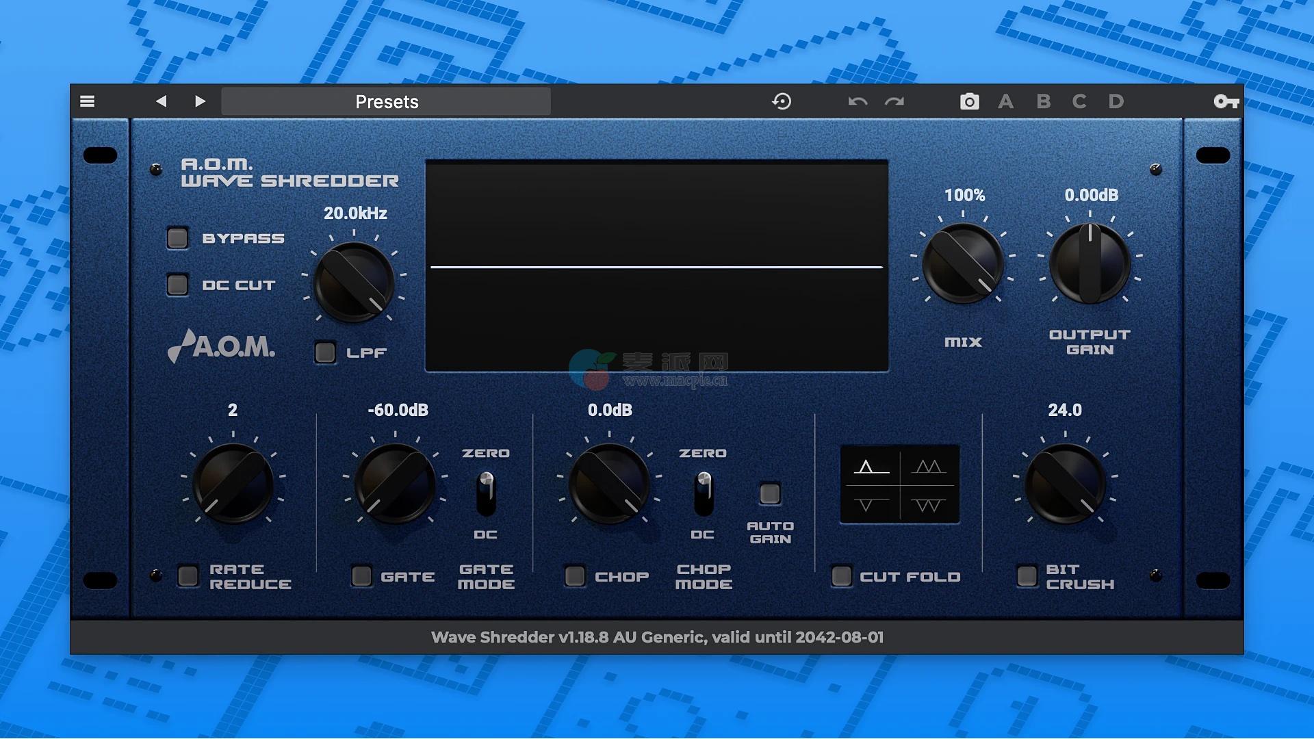The height and width of the screenshot is (739, 1314).
Task: Select single upward fold shape
Action: tap(870, 467)
